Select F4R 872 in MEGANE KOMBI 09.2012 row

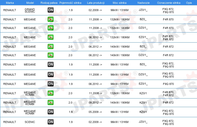[168, 103]
